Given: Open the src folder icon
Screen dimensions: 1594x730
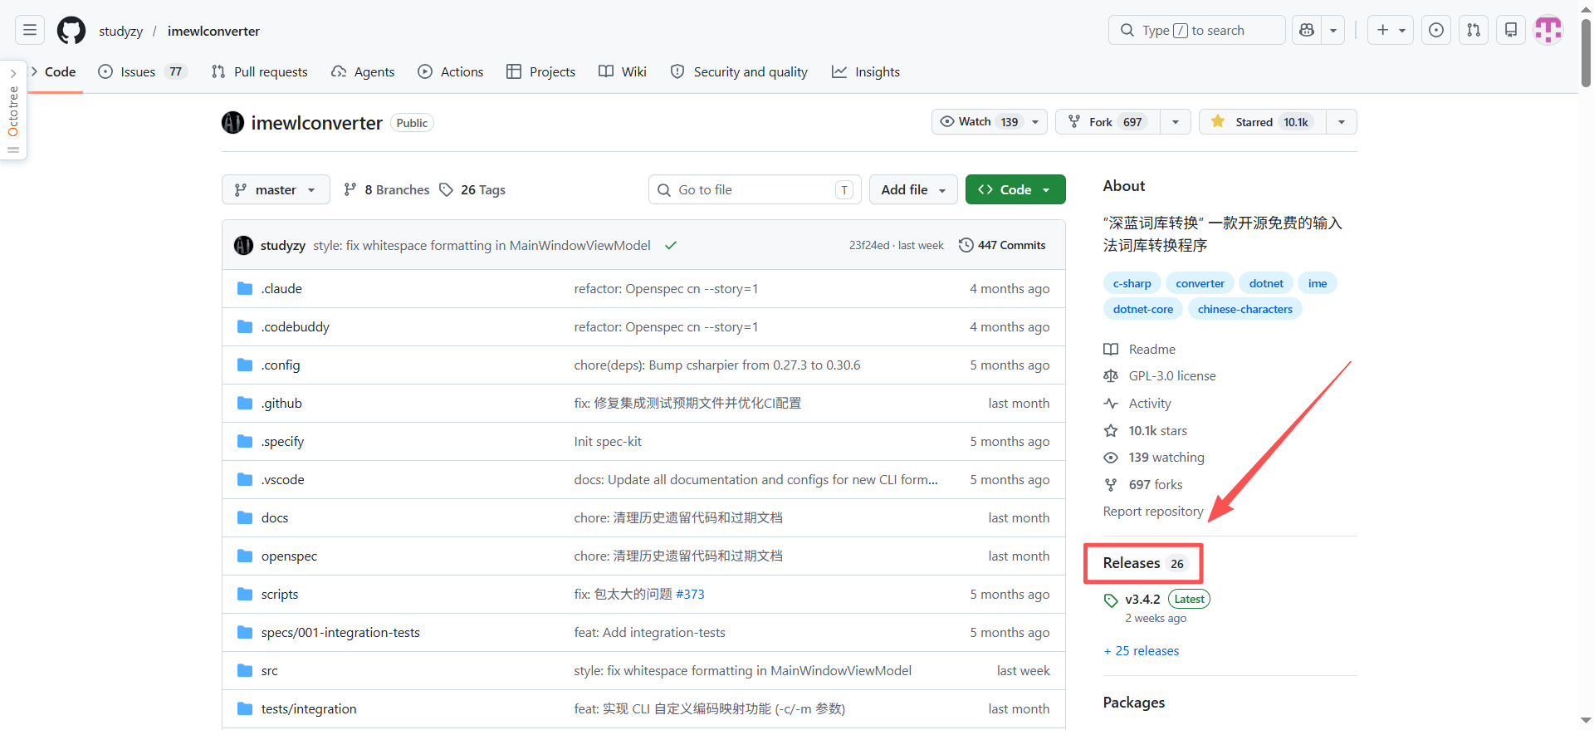Looking at the screenshot, I should tap(245, 671).
